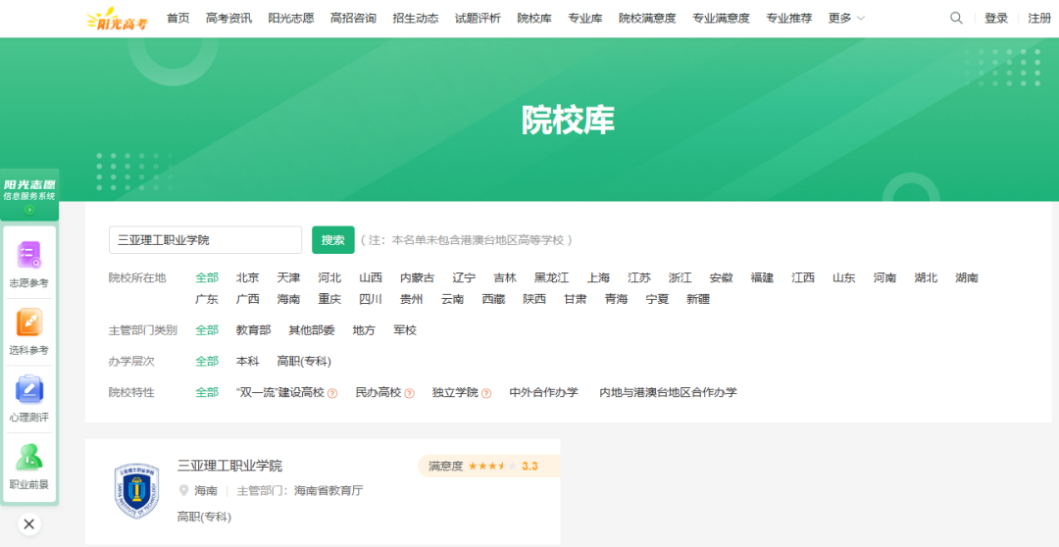Open 招生动态 navigation item
This screenshot has width=1059, height=547.
[416, 19]
